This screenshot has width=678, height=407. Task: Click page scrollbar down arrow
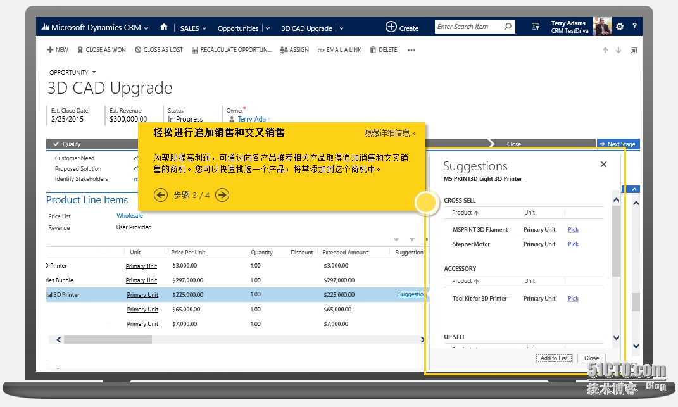[x=636, y=346]
